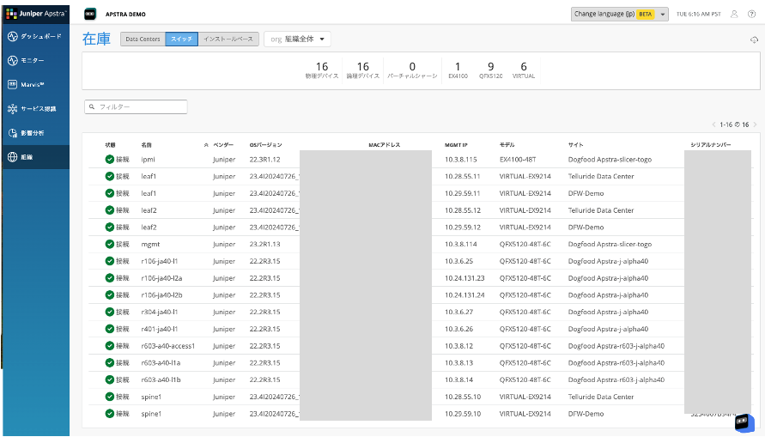Expand the org scope dropdown
Image resolution: width=765 pixels, height=437 pixels.
point(297,39)
